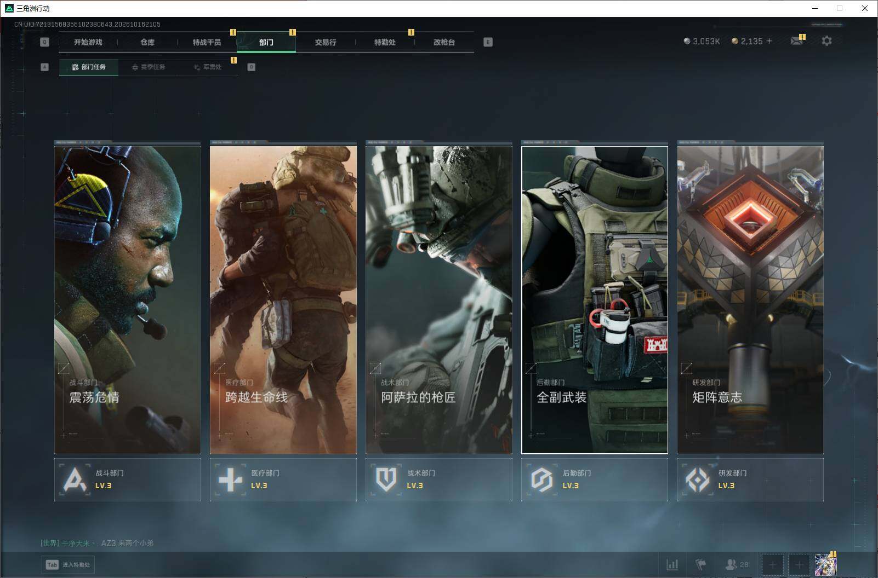Add teammate in second empty squad slot
The height and width of the screenshot is (578, 878).
click(x=799, y=564)
